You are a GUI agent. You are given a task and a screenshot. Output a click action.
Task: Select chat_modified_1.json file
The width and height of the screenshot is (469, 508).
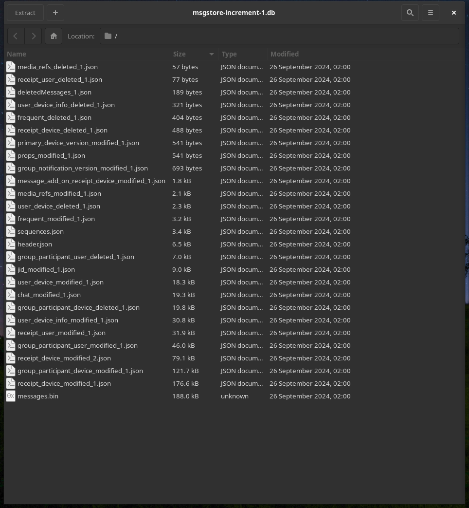point(49,295)
